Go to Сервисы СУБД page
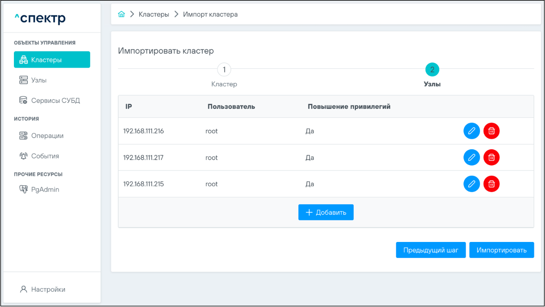The image size is (545, 307). tap(55, 101)
